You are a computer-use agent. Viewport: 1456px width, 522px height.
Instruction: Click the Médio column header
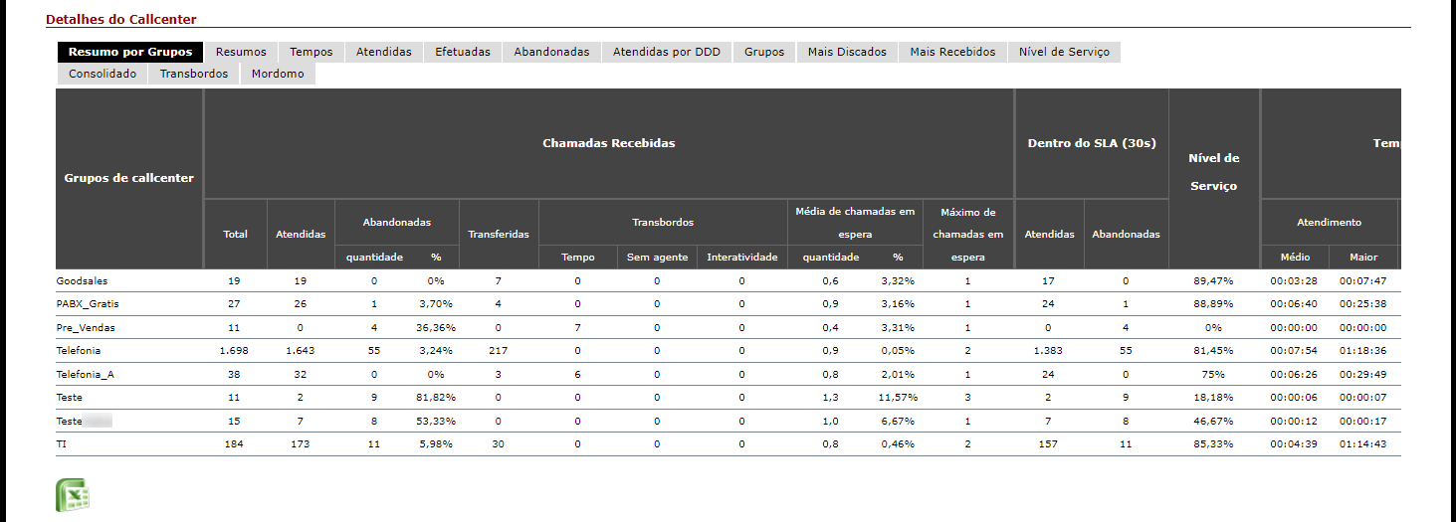(x=1295, y=258)
